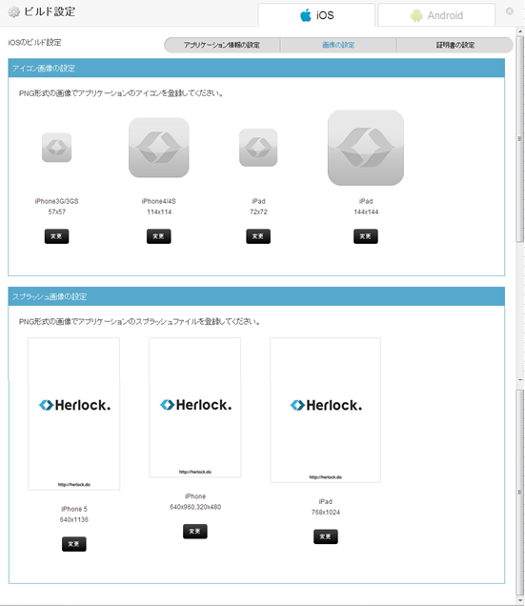Select the iPad 768x1024 splash image
The height and width of the screenshot is (606, 525).
326,410
